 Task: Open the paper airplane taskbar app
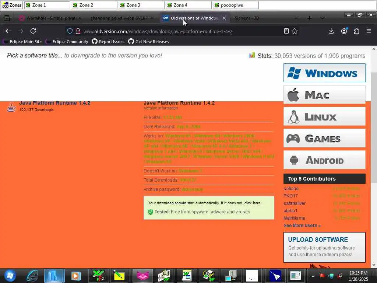click(275, 276)
